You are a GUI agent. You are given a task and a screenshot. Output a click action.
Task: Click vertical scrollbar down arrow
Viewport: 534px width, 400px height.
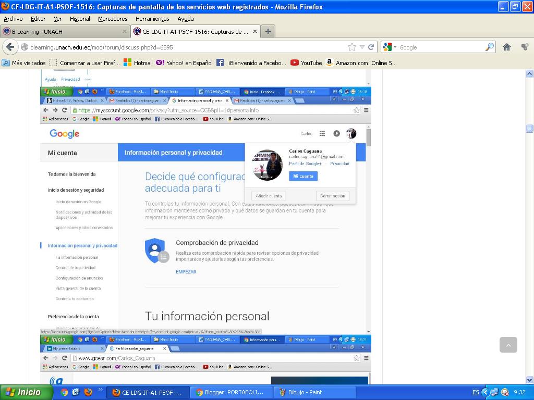[x=529, y=380]
